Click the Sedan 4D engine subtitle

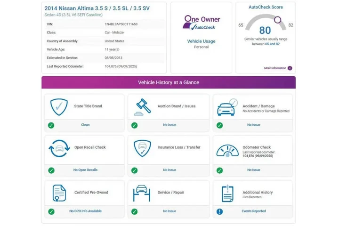tap(73, 15)
